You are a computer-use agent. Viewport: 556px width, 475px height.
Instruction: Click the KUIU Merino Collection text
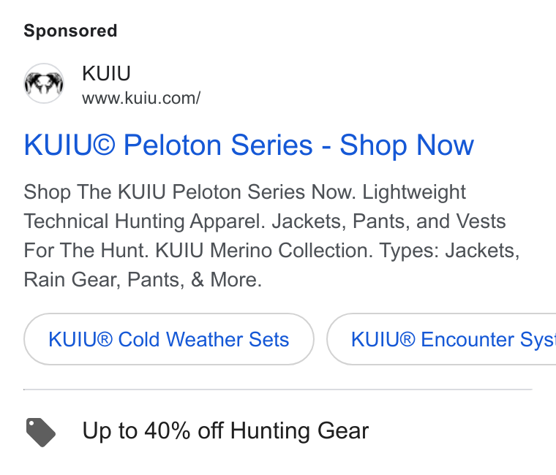[264, 251]
